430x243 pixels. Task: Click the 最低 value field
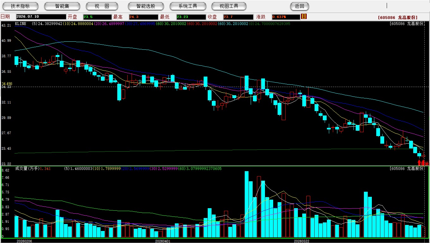coord(191,17)
